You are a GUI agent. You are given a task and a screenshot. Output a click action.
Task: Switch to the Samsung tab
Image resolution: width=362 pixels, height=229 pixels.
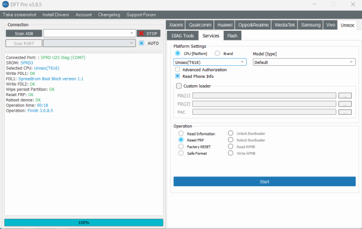click(x=311, y=25)
